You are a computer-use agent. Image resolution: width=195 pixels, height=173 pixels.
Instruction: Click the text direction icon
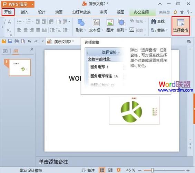pyautogui.click(x=59, y=21)
